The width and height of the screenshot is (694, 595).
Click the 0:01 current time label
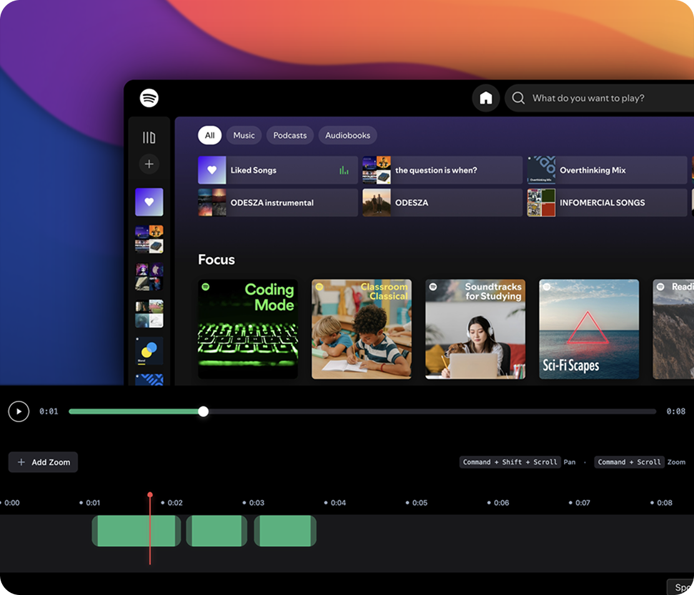click(49, 411)
